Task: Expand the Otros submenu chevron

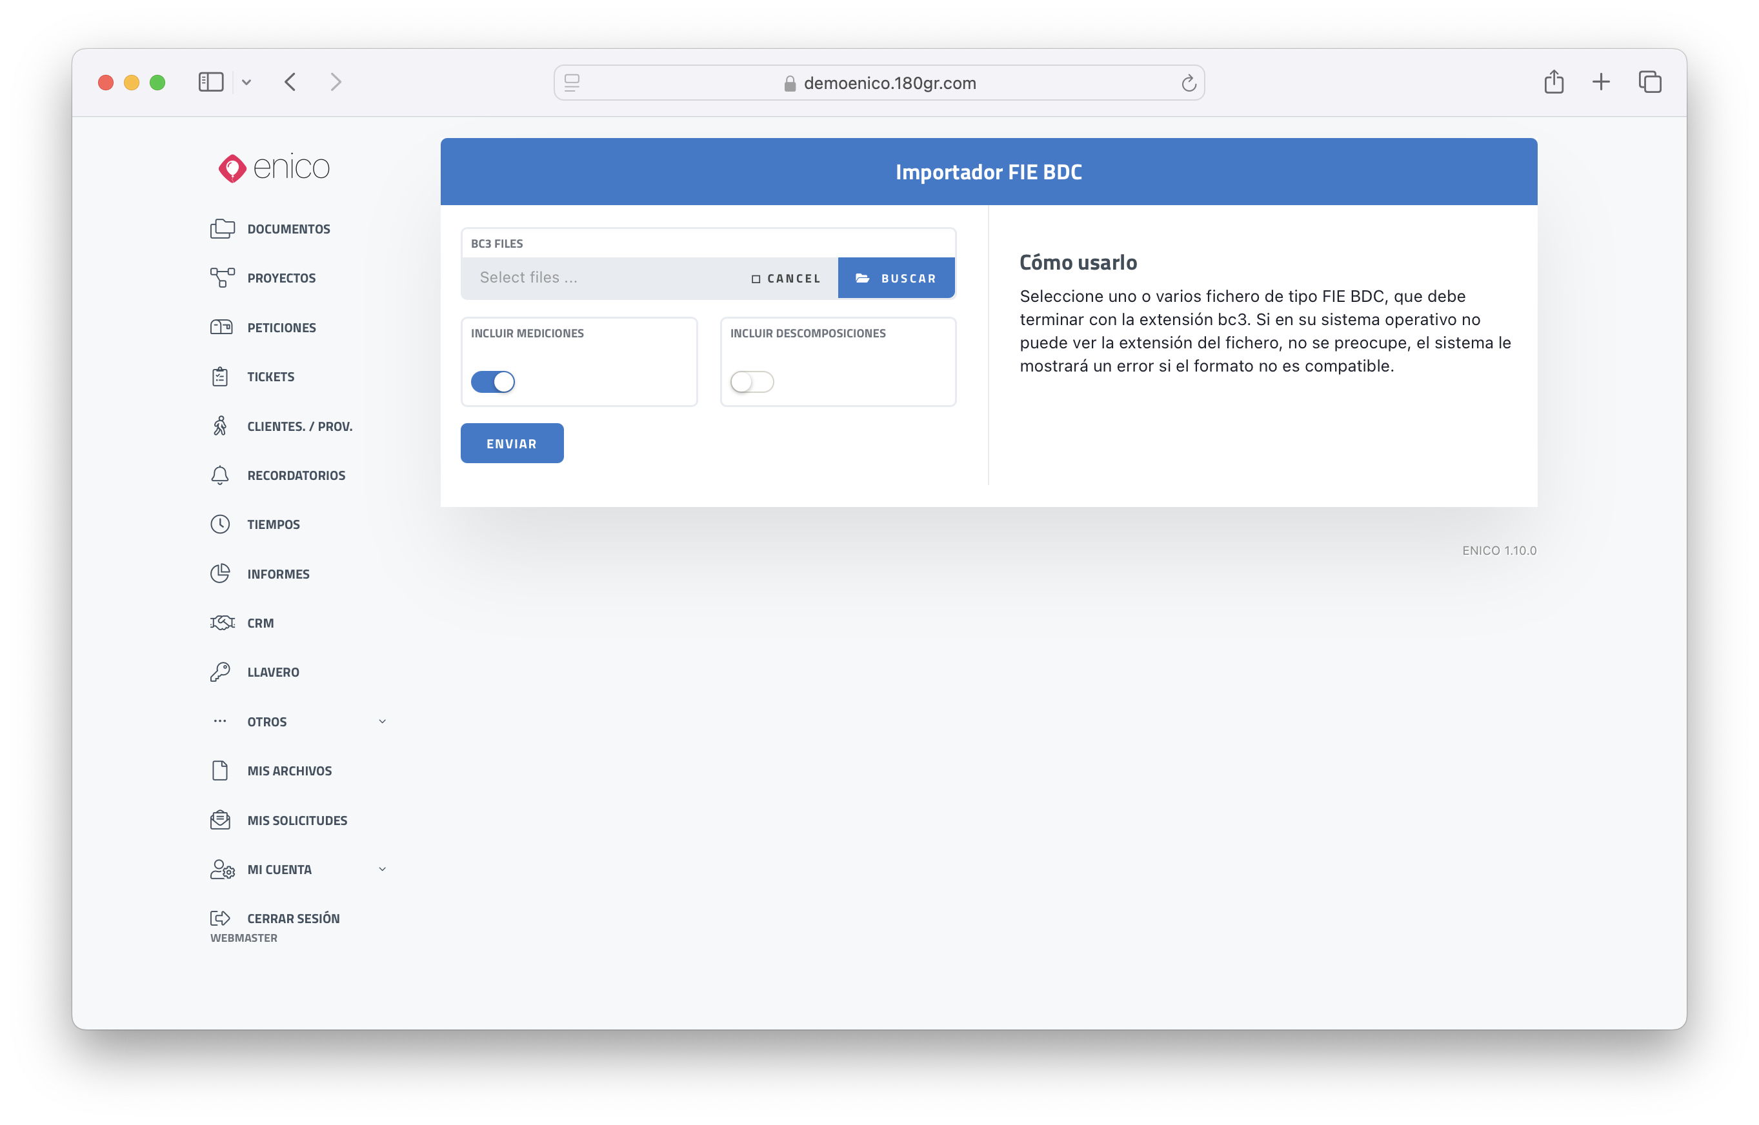Action: pyautogui.click(x=382, y=722)
